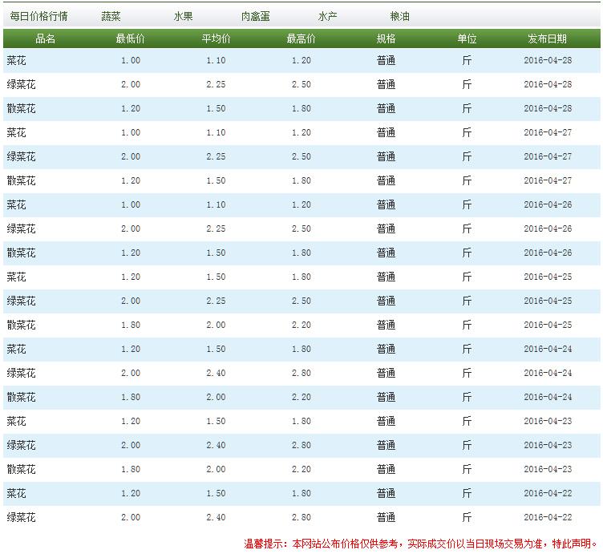Click the 规格 column header
The height and width of the screenshot is (554, 603).
coord(386,38)
